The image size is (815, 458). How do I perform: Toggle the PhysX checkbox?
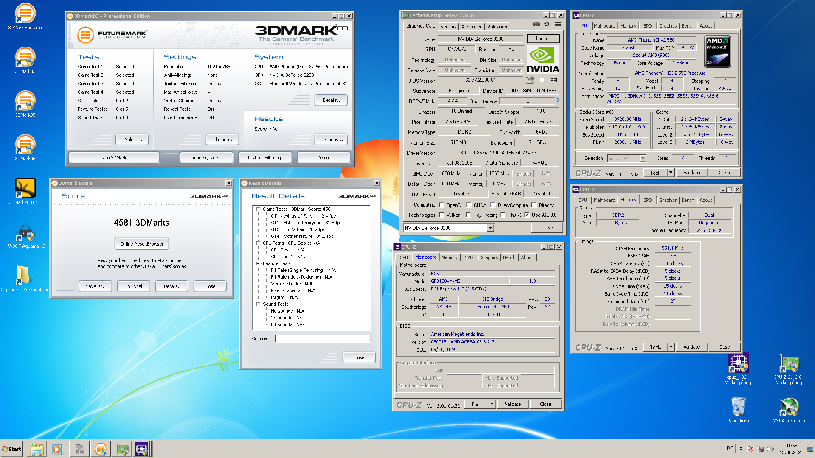coord(503,215)
